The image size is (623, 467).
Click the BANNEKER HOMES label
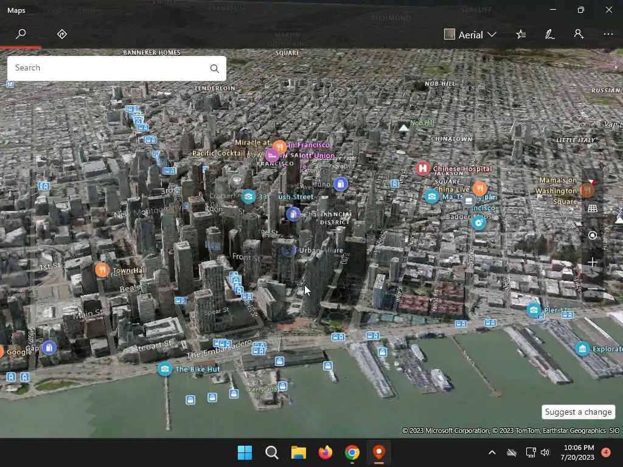[151, 52]
